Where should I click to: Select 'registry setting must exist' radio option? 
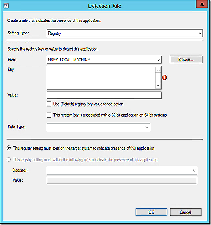[x=9, y=148]
